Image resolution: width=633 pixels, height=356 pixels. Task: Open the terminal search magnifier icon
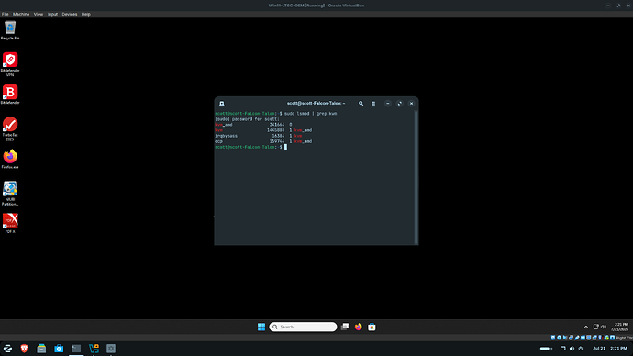361,104
